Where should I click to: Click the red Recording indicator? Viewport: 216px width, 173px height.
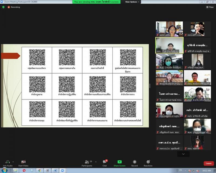[14, 7]
